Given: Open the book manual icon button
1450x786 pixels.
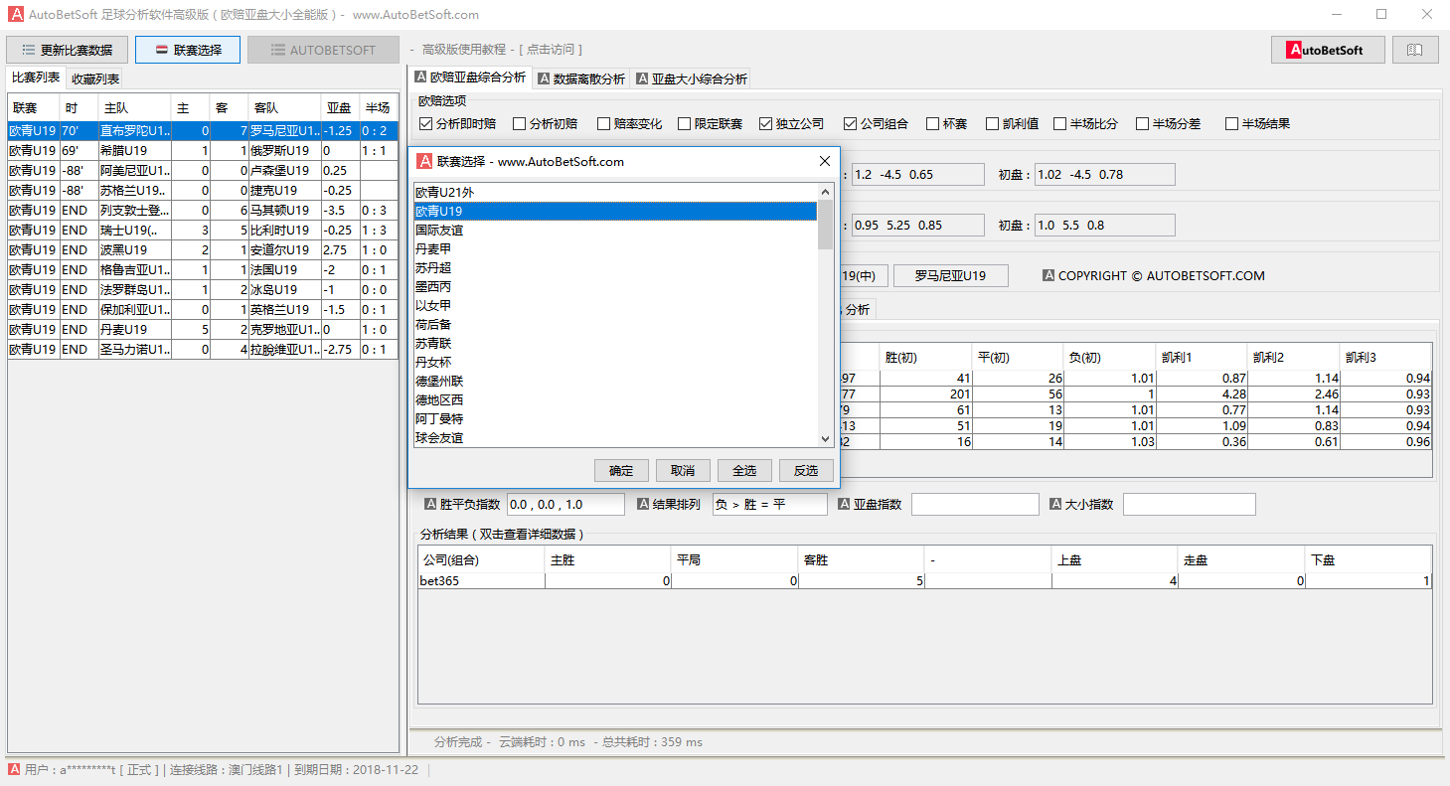Looking at the screenshot, I should point(1415,50).
